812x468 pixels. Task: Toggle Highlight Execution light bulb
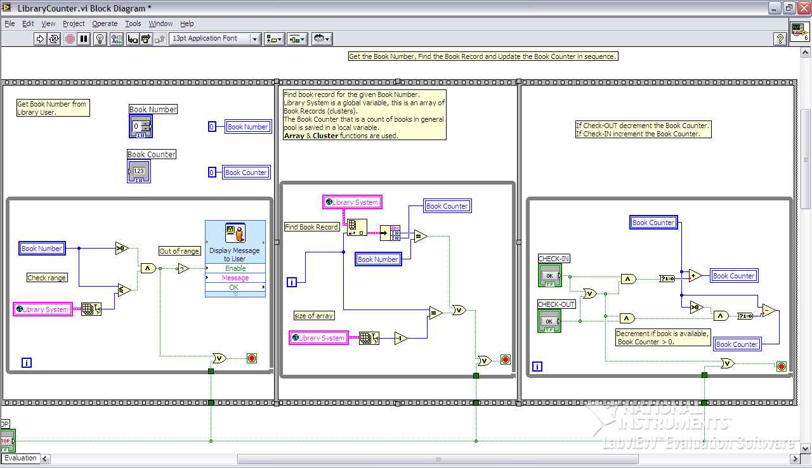click(100, 39)
